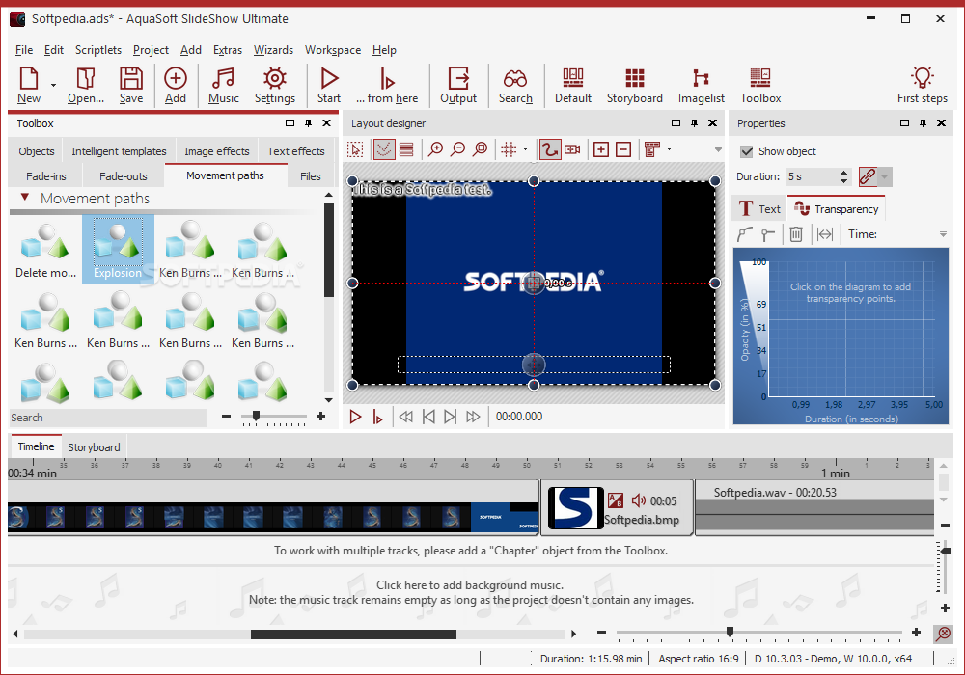Screen dimensions: 965x675
Task: Add a movement path point with plus icon
Action: point(601,149)
